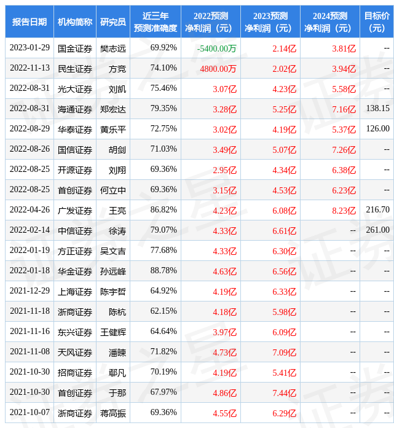
Task: Click analyst name 方竞
Action: (x=117, y=69)
